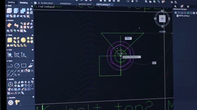Click the light bulb Lights icon
Viewport: 197px width, 110px height.
(17, 102)
